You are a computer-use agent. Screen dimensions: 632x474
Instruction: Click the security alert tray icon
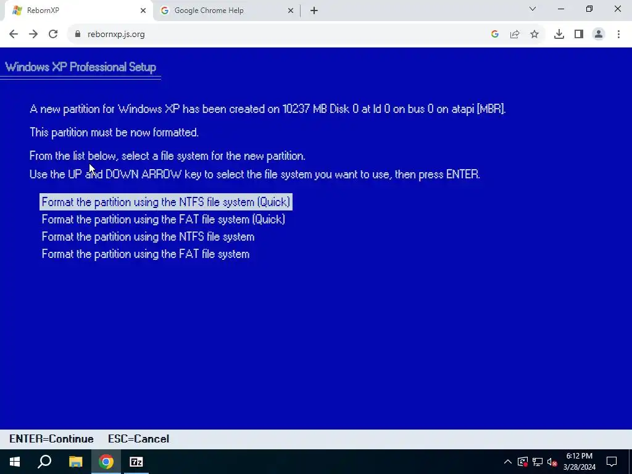point(523,462)
